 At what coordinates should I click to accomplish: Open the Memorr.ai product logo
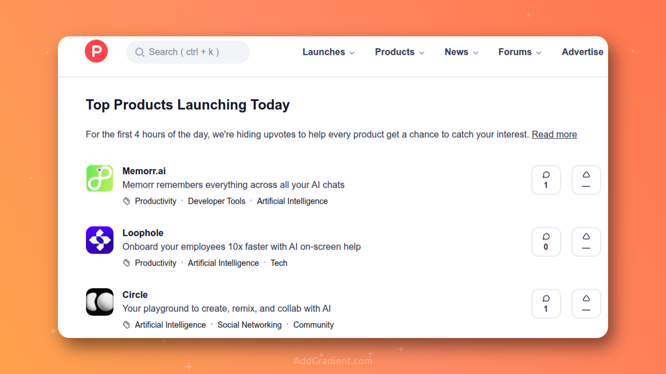(x=99, y=178)
